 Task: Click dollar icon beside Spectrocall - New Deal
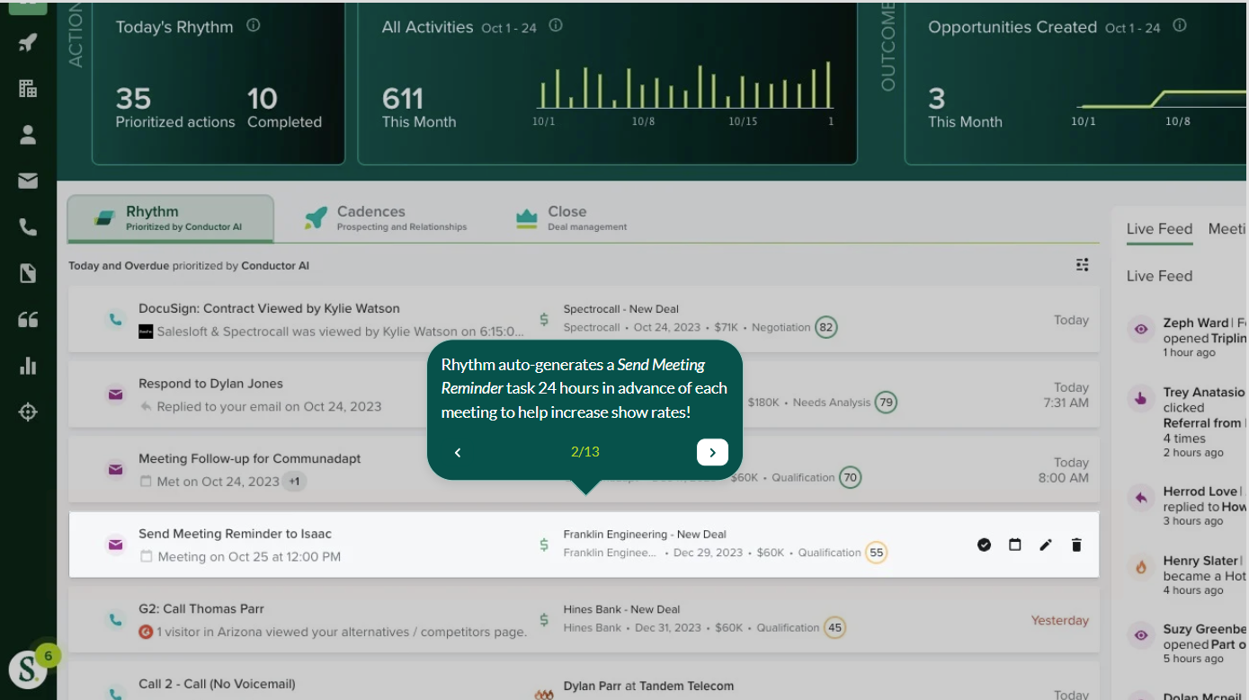pyautogui.click(x=544, y=319)
